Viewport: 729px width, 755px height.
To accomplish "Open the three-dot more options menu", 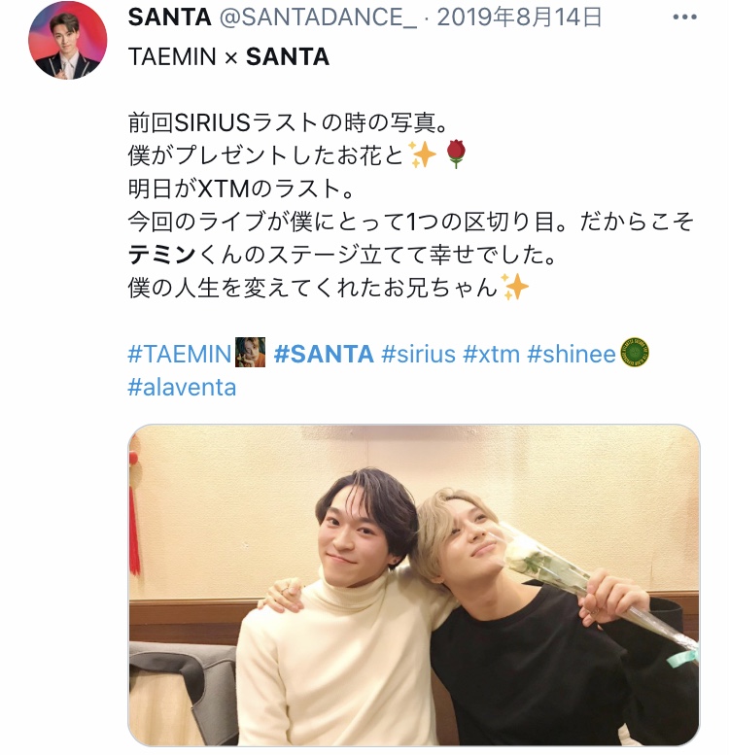I will click(x=684, y=17).
